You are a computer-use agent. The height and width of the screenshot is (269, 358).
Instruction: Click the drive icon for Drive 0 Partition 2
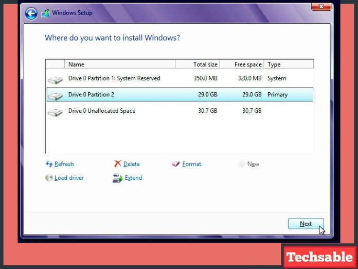click(x=55, y=96)
